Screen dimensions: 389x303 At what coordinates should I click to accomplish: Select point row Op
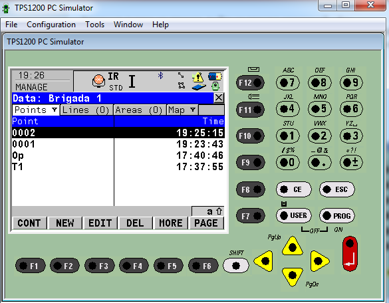click(118, 155)
